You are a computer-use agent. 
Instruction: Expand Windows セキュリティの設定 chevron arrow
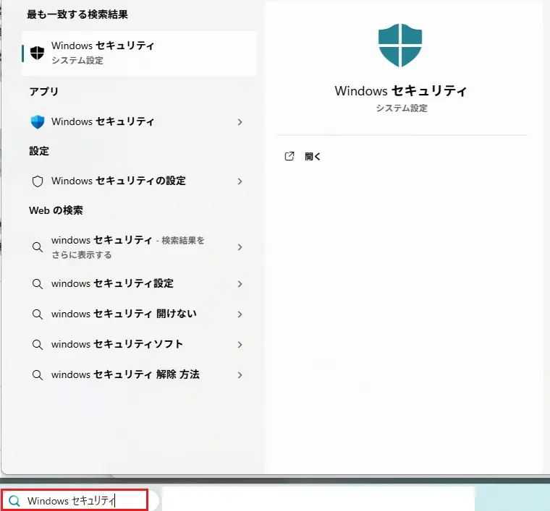[240, 181]
